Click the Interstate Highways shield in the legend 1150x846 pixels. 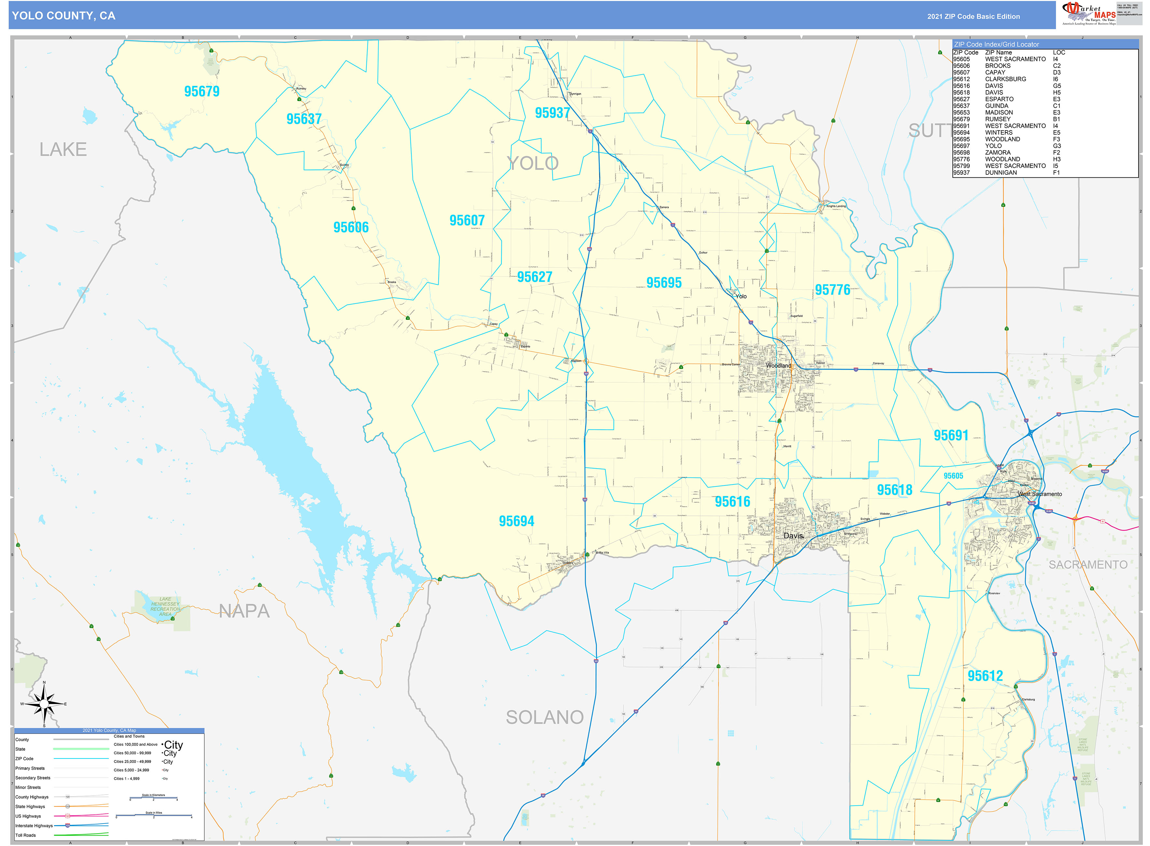67,826
